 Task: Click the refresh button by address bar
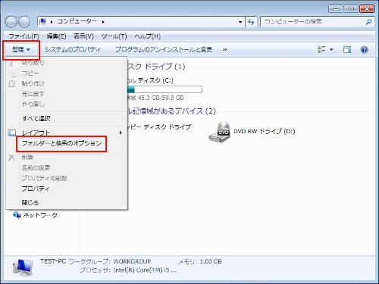pos(251,22)
